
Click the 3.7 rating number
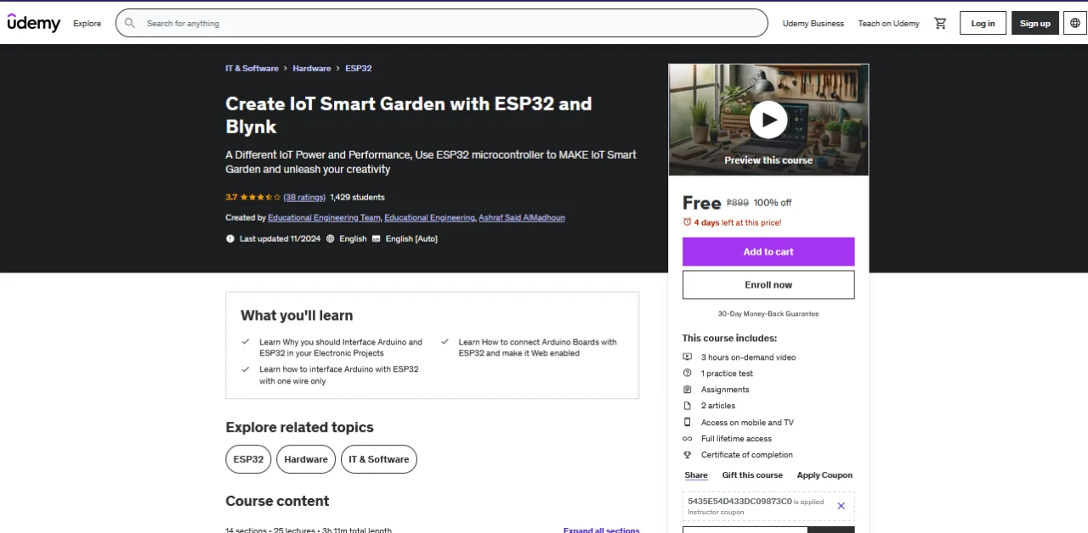point(231,197)
